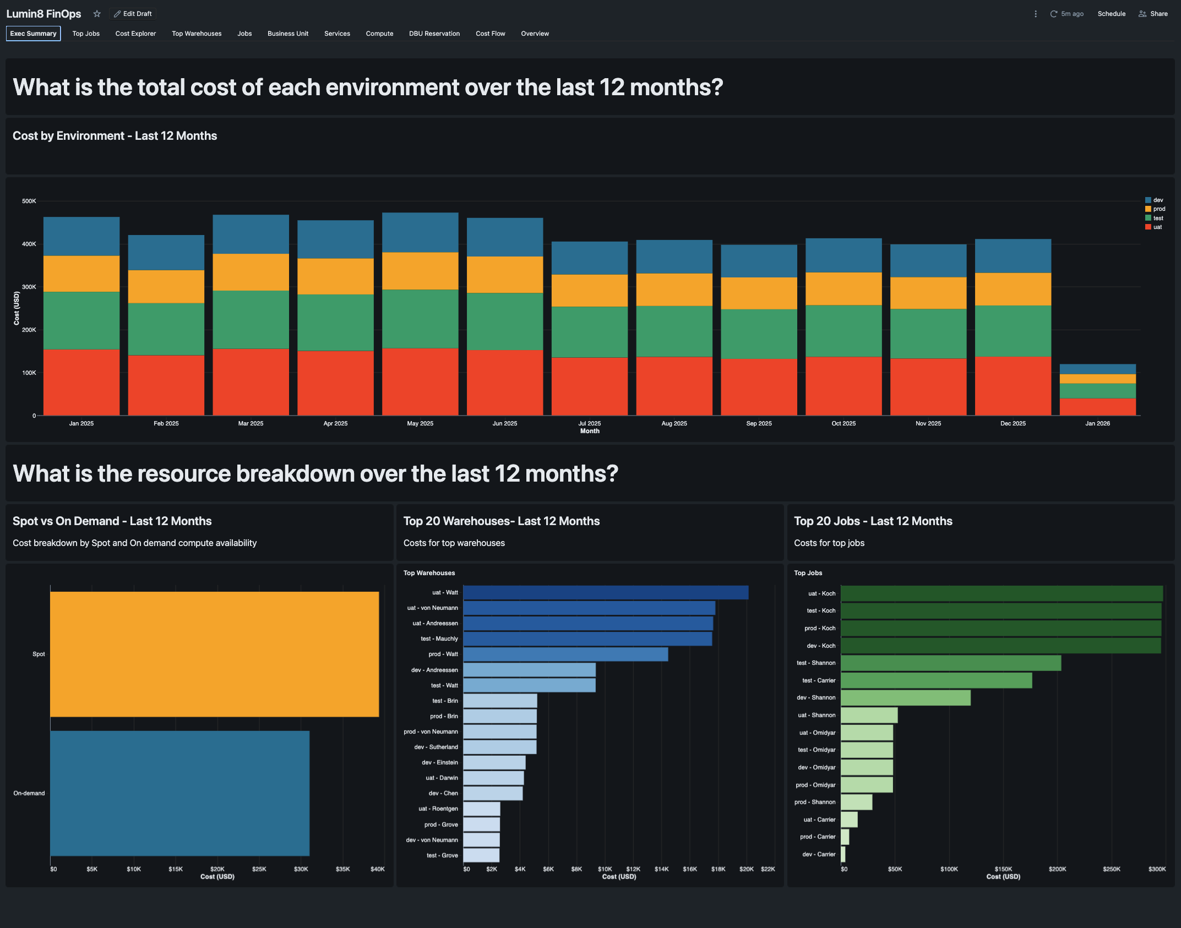1181x928 pixels.
Task: Click the uat - Watt warehouse bar
Action: pos(606,593)
